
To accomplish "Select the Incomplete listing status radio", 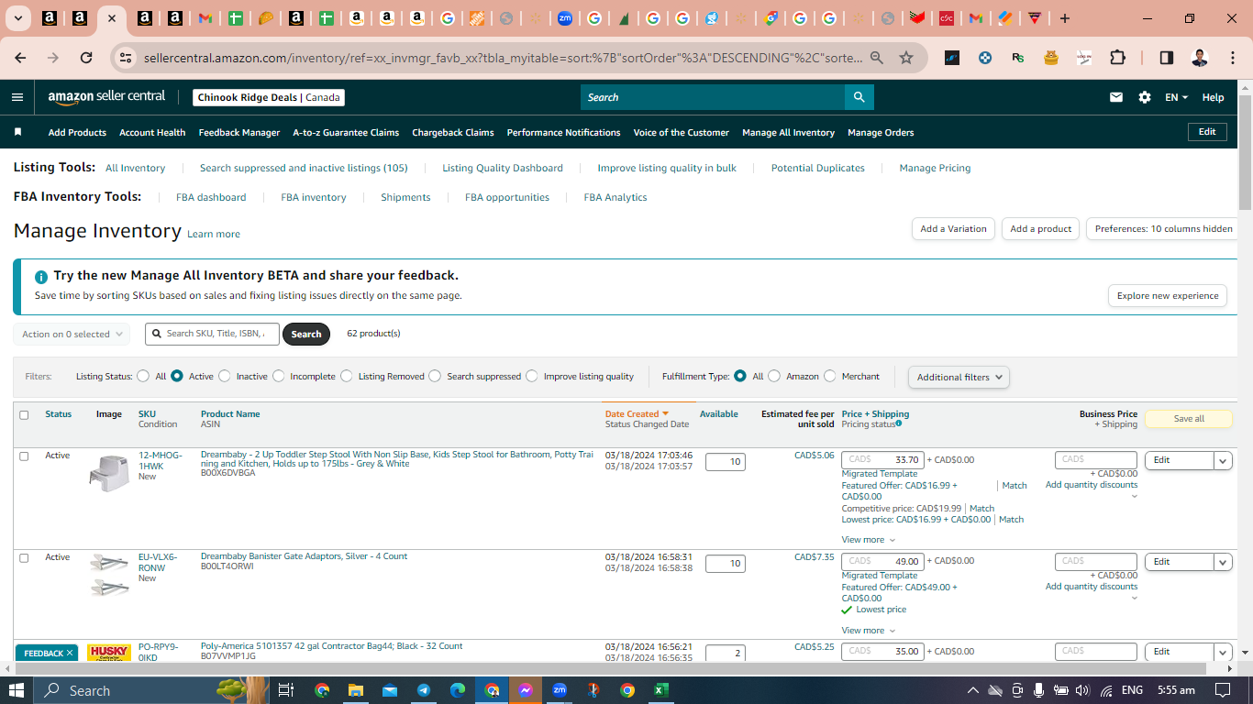I will point(279,376).
